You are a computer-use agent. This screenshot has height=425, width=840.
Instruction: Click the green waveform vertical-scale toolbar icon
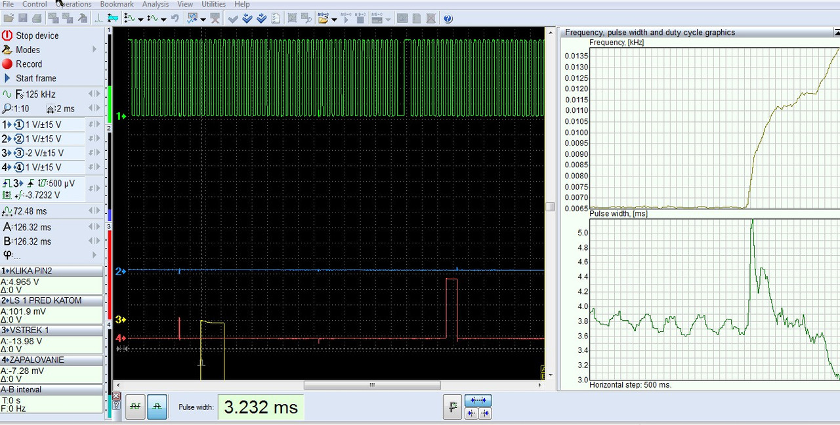(x=129, y=18)
